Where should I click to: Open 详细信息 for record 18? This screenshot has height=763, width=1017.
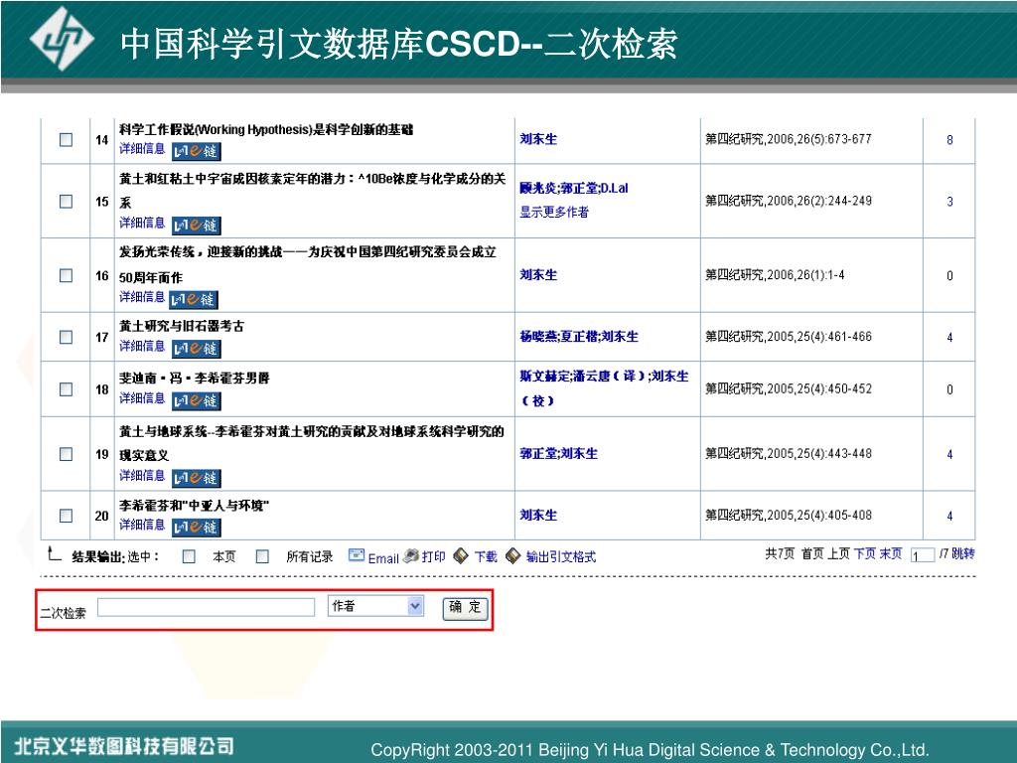142,397
